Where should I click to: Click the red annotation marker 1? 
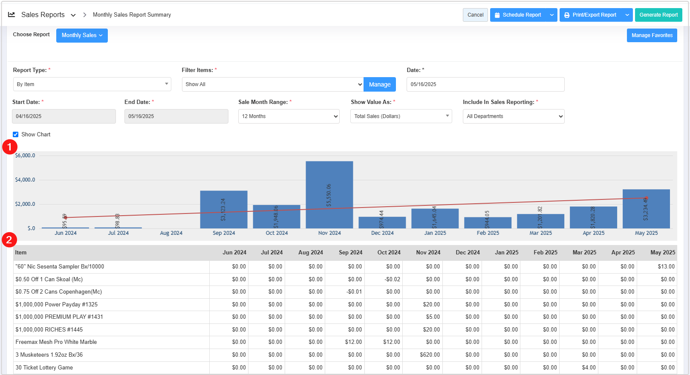pos(10,147)
